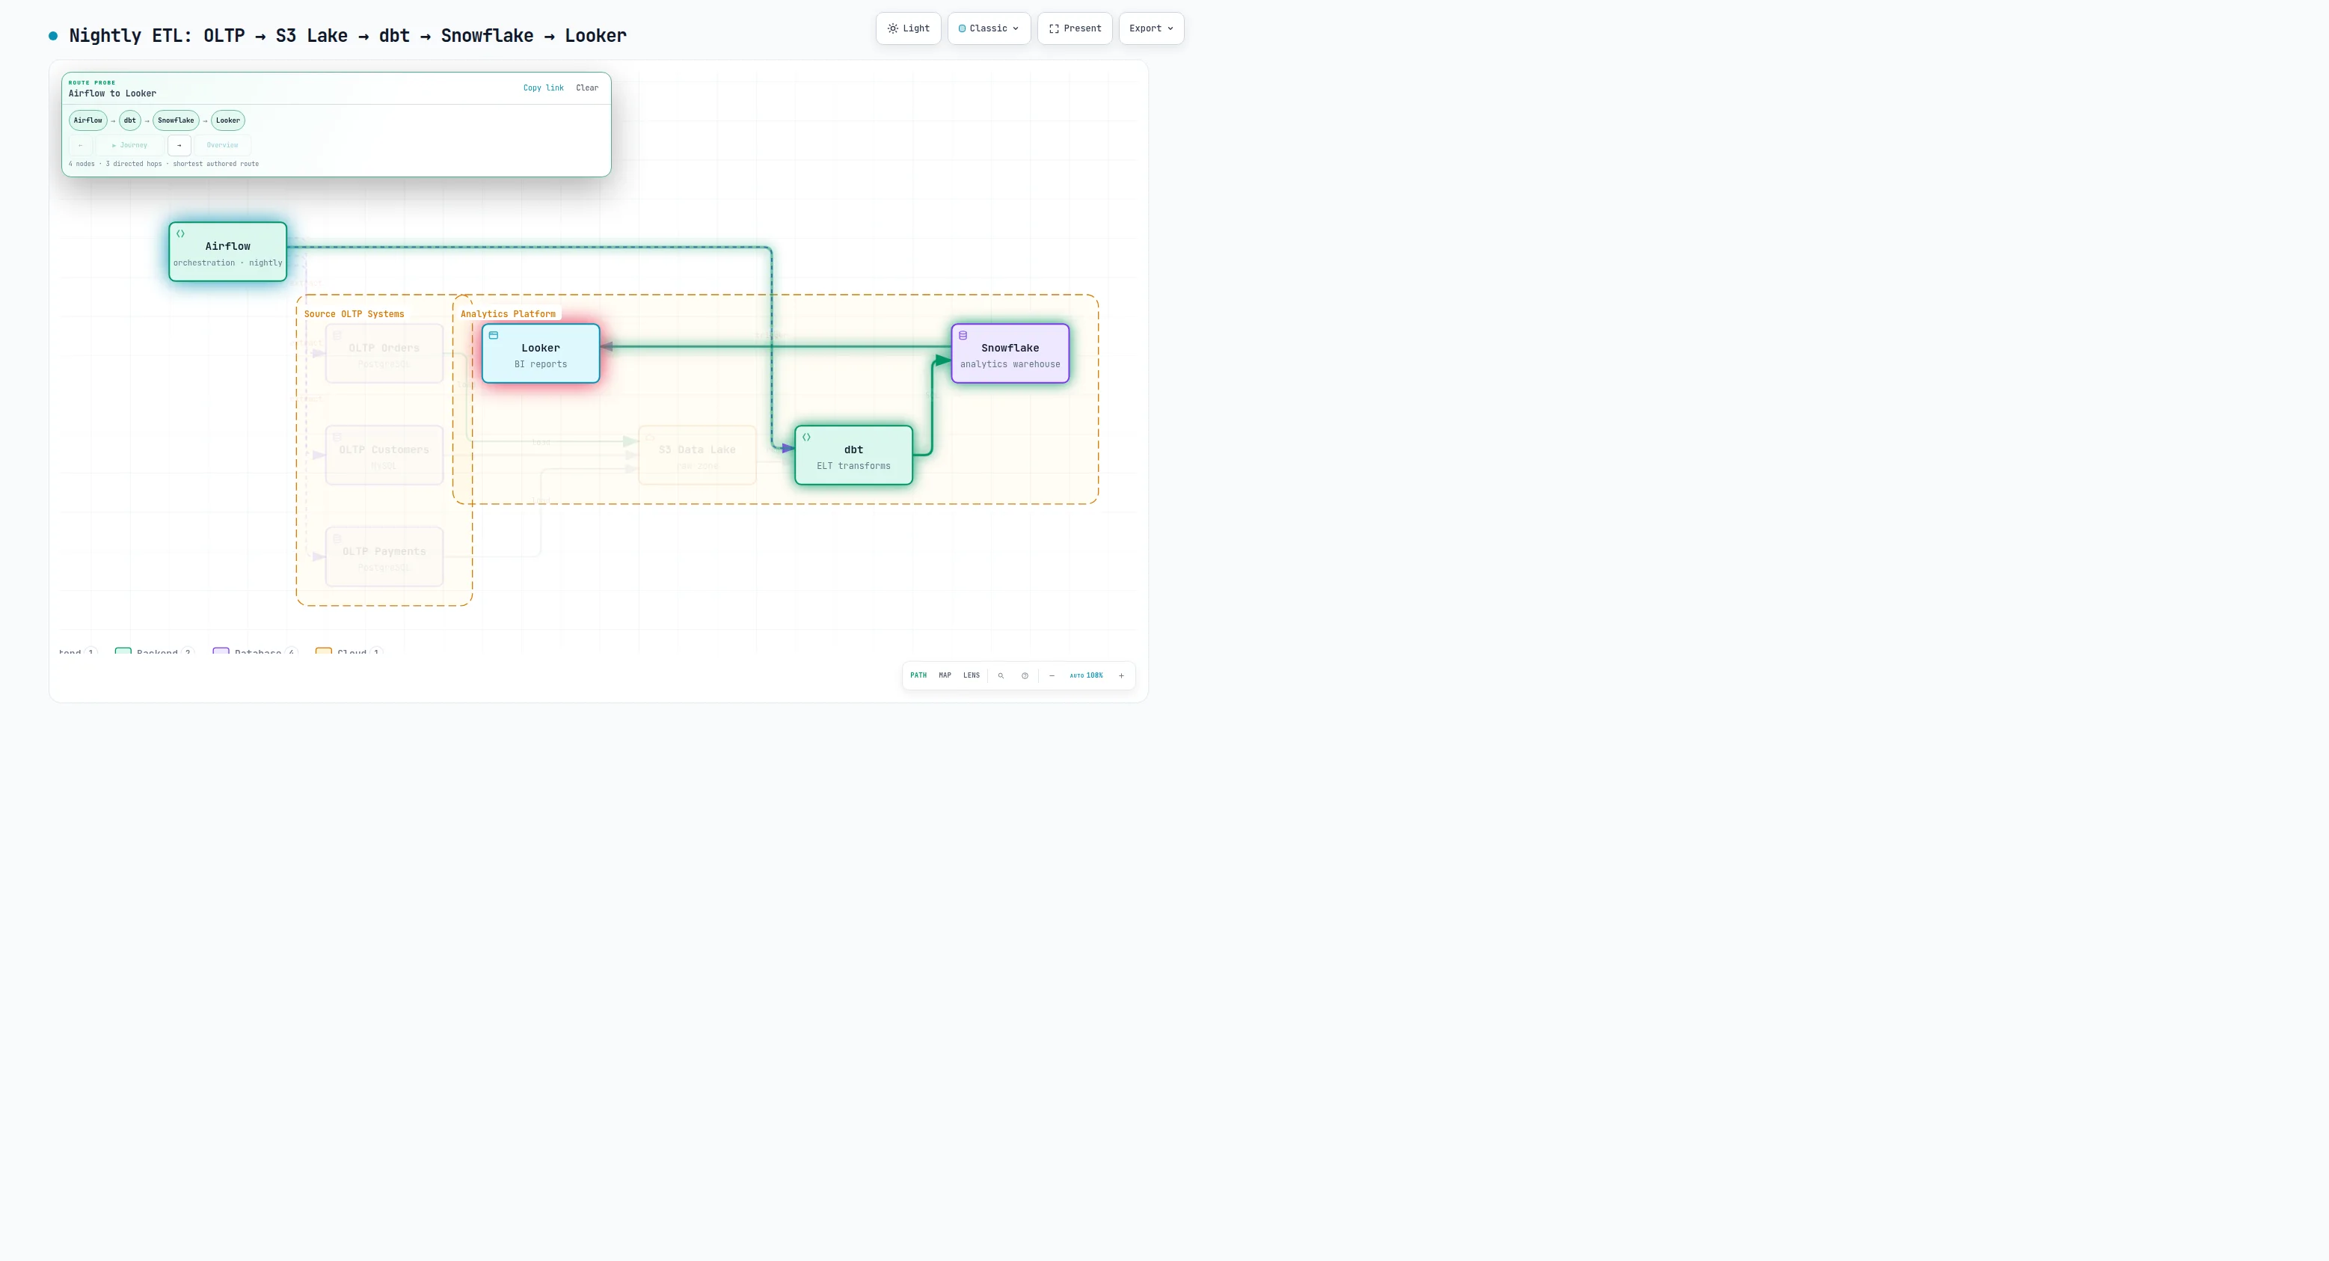Click the Airflow node code icon

click(x=181, y=233)
